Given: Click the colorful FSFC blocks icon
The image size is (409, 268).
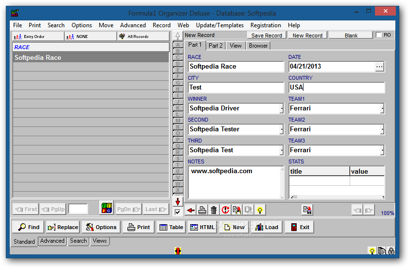Looking at the screenshot, I should click(x=107, y=208).
